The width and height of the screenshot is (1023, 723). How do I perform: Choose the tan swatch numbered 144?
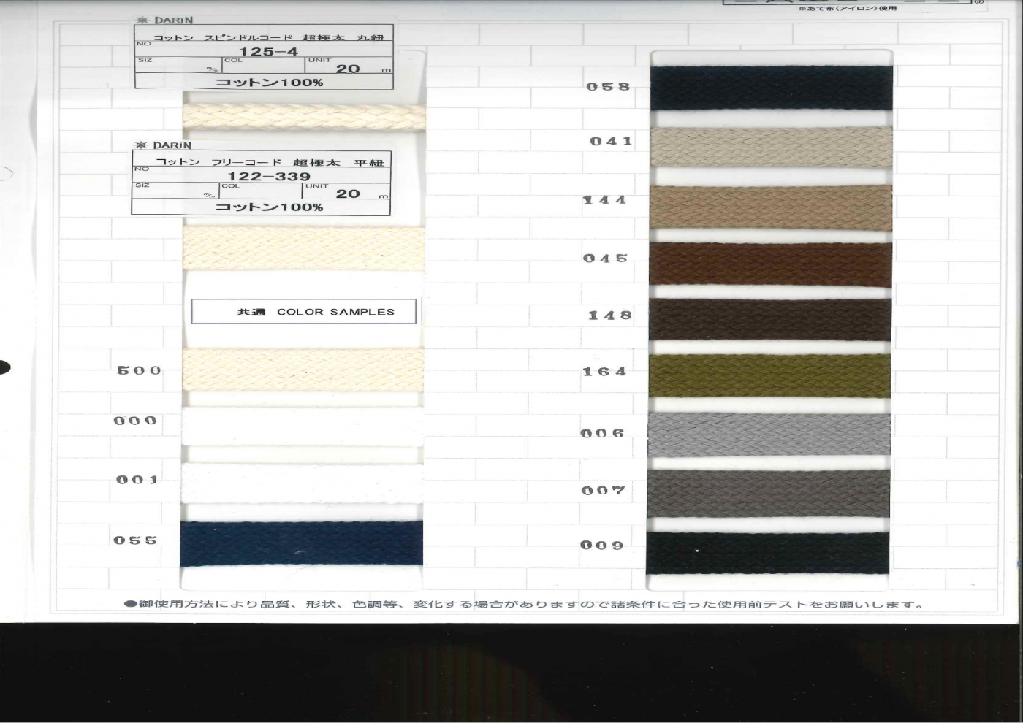point(771,207)
